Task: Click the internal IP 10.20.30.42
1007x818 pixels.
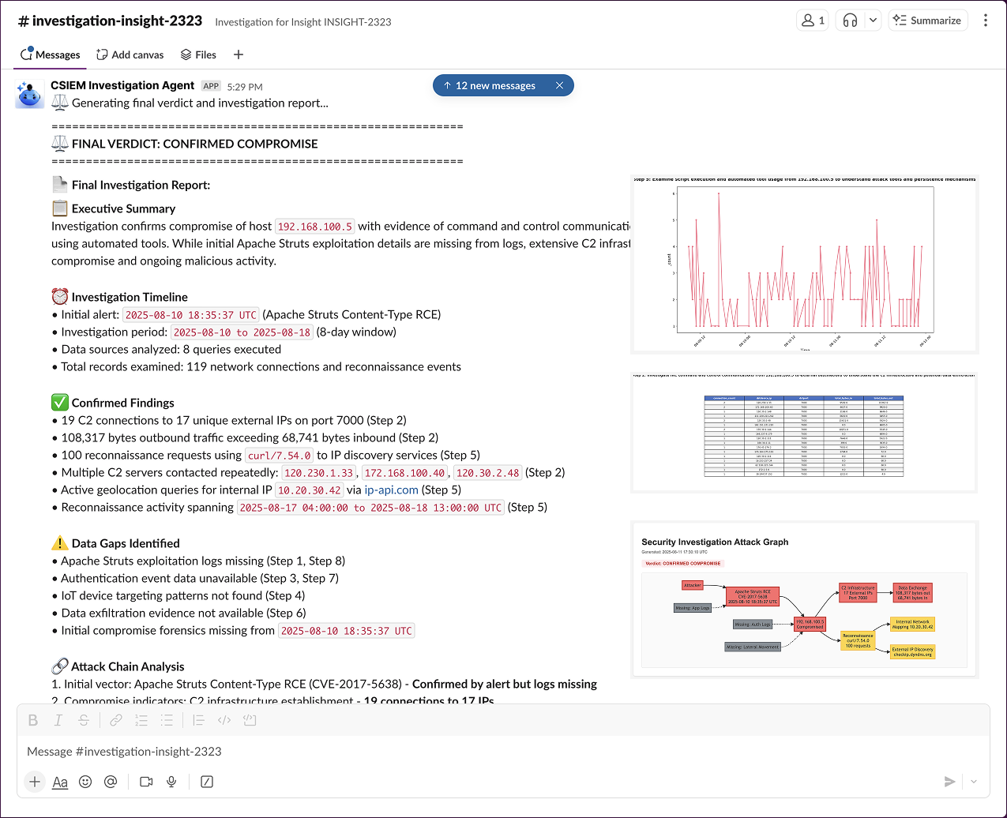Action: click(310, 490)
